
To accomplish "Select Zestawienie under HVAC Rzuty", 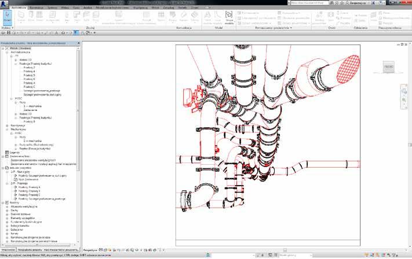I will 30,110.
